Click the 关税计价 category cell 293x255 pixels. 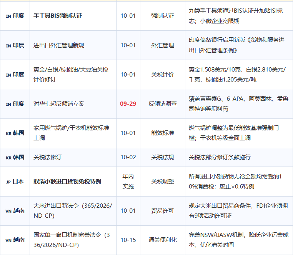click(x=163, y=74)
